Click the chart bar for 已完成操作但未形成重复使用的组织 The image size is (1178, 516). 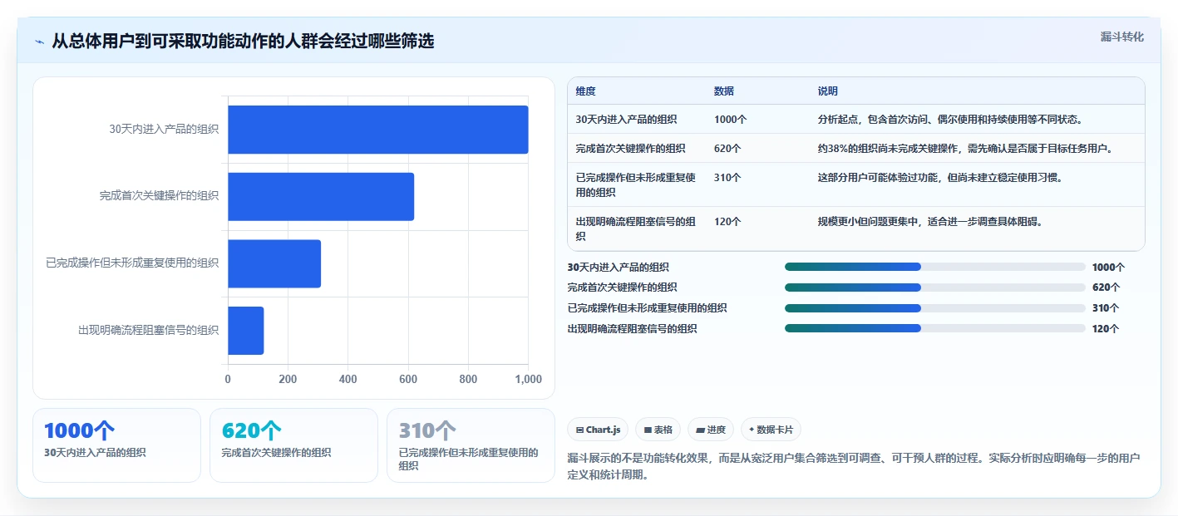click(274, 263)
